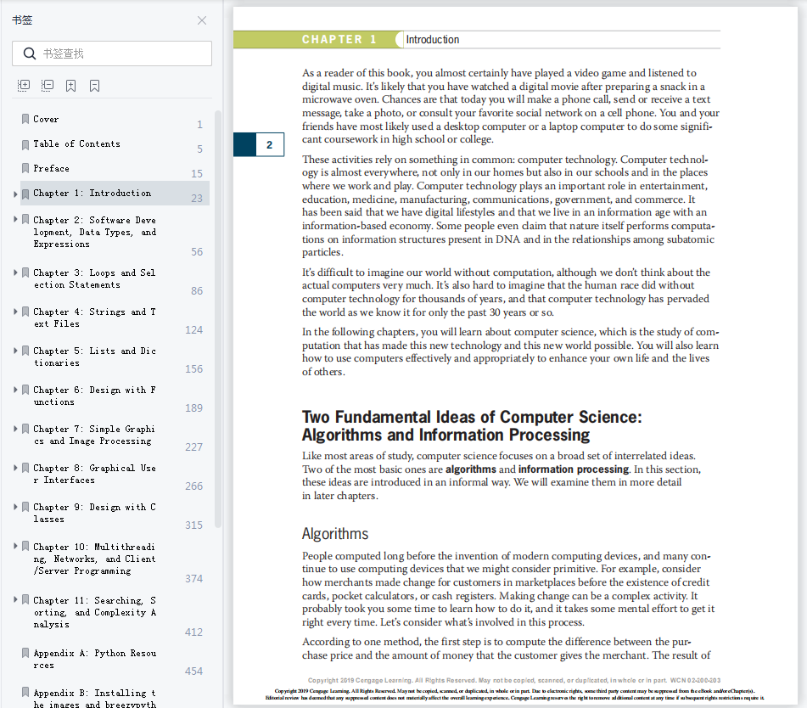Viewport: 807px width, 708px height.
Task: Close the bookmarks panel
Action: pyautogui.click(x=202, y=20)
